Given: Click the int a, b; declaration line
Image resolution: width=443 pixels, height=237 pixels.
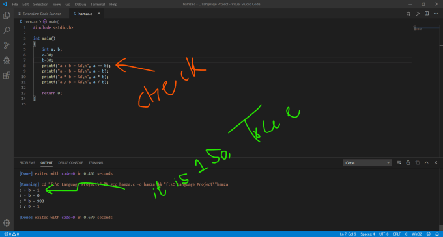Looking at the screenshot, I should (52, 49).
